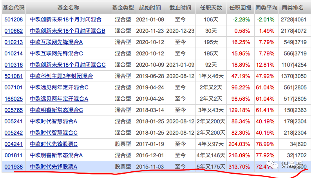
Task: Select the start date 2019-06-28
Action: (x=150, y=76)
